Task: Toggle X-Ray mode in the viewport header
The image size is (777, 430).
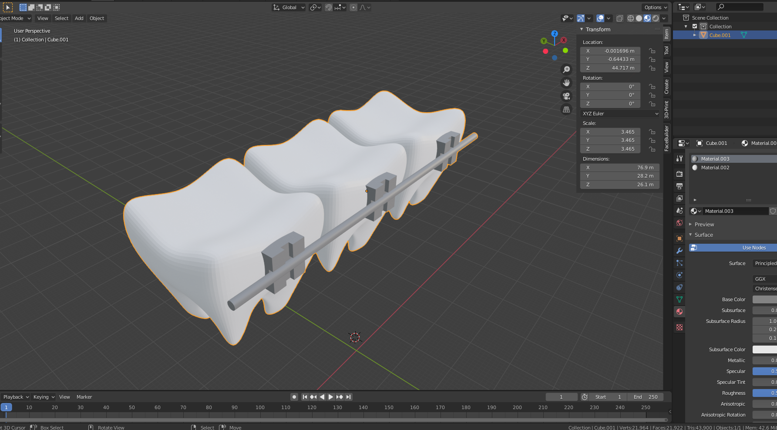Action: (620, 18)
